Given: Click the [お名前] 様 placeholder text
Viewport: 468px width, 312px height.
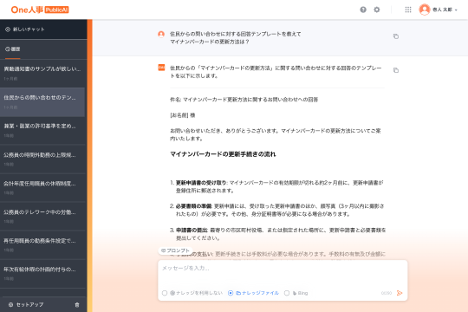Looking at the screenshot, I should coord(183,115).
